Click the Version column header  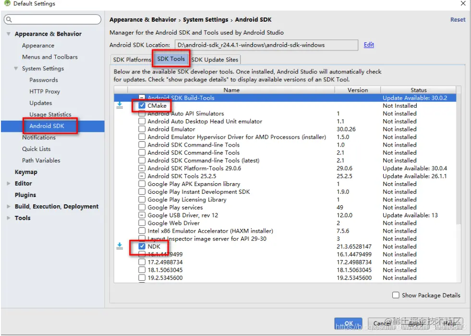point(358,90)
